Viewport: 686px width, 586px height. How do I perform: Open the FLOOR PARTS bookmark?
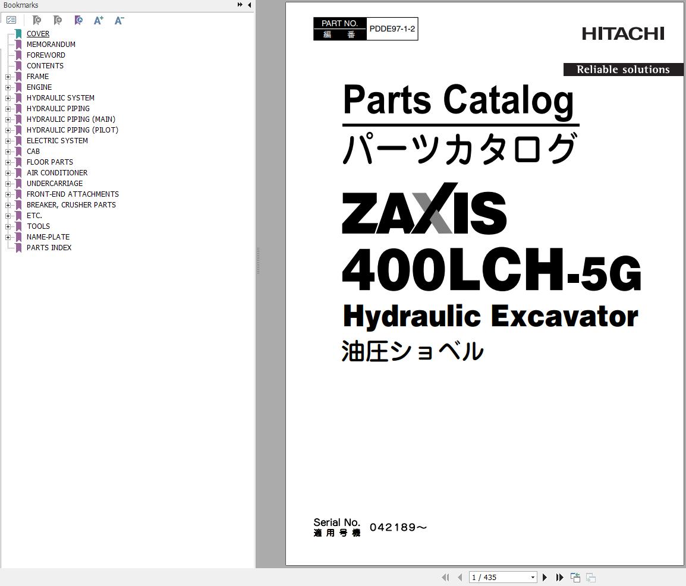[x=50, y=162]
